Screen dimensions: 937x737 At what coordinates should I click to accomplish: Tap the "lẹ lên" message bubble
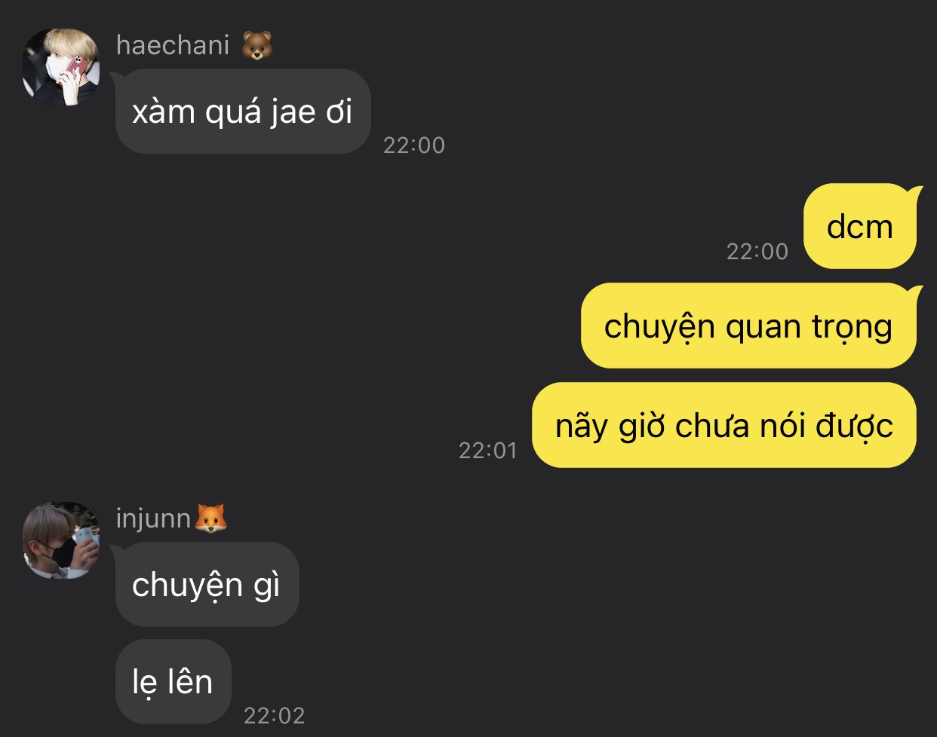(x=173, y=682)
